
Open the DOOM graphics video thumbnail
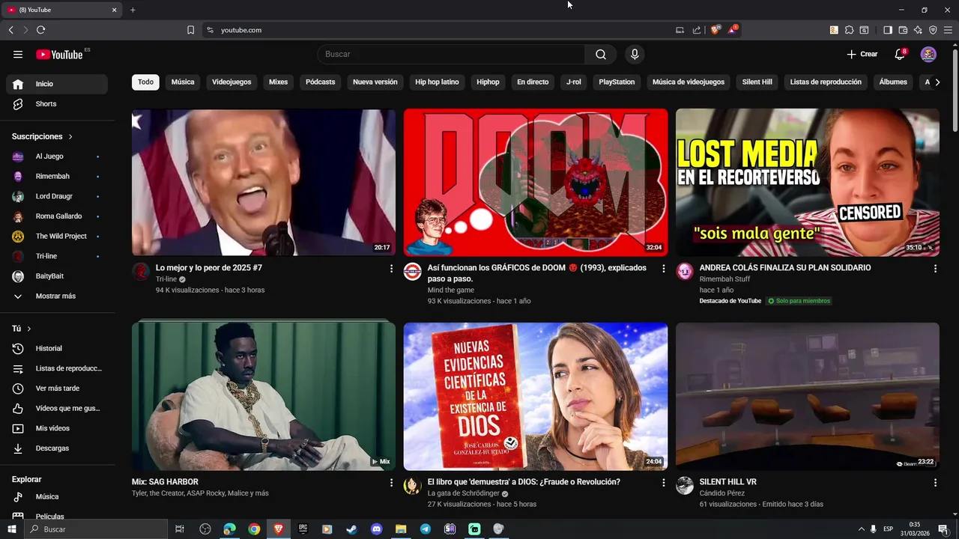536,183
